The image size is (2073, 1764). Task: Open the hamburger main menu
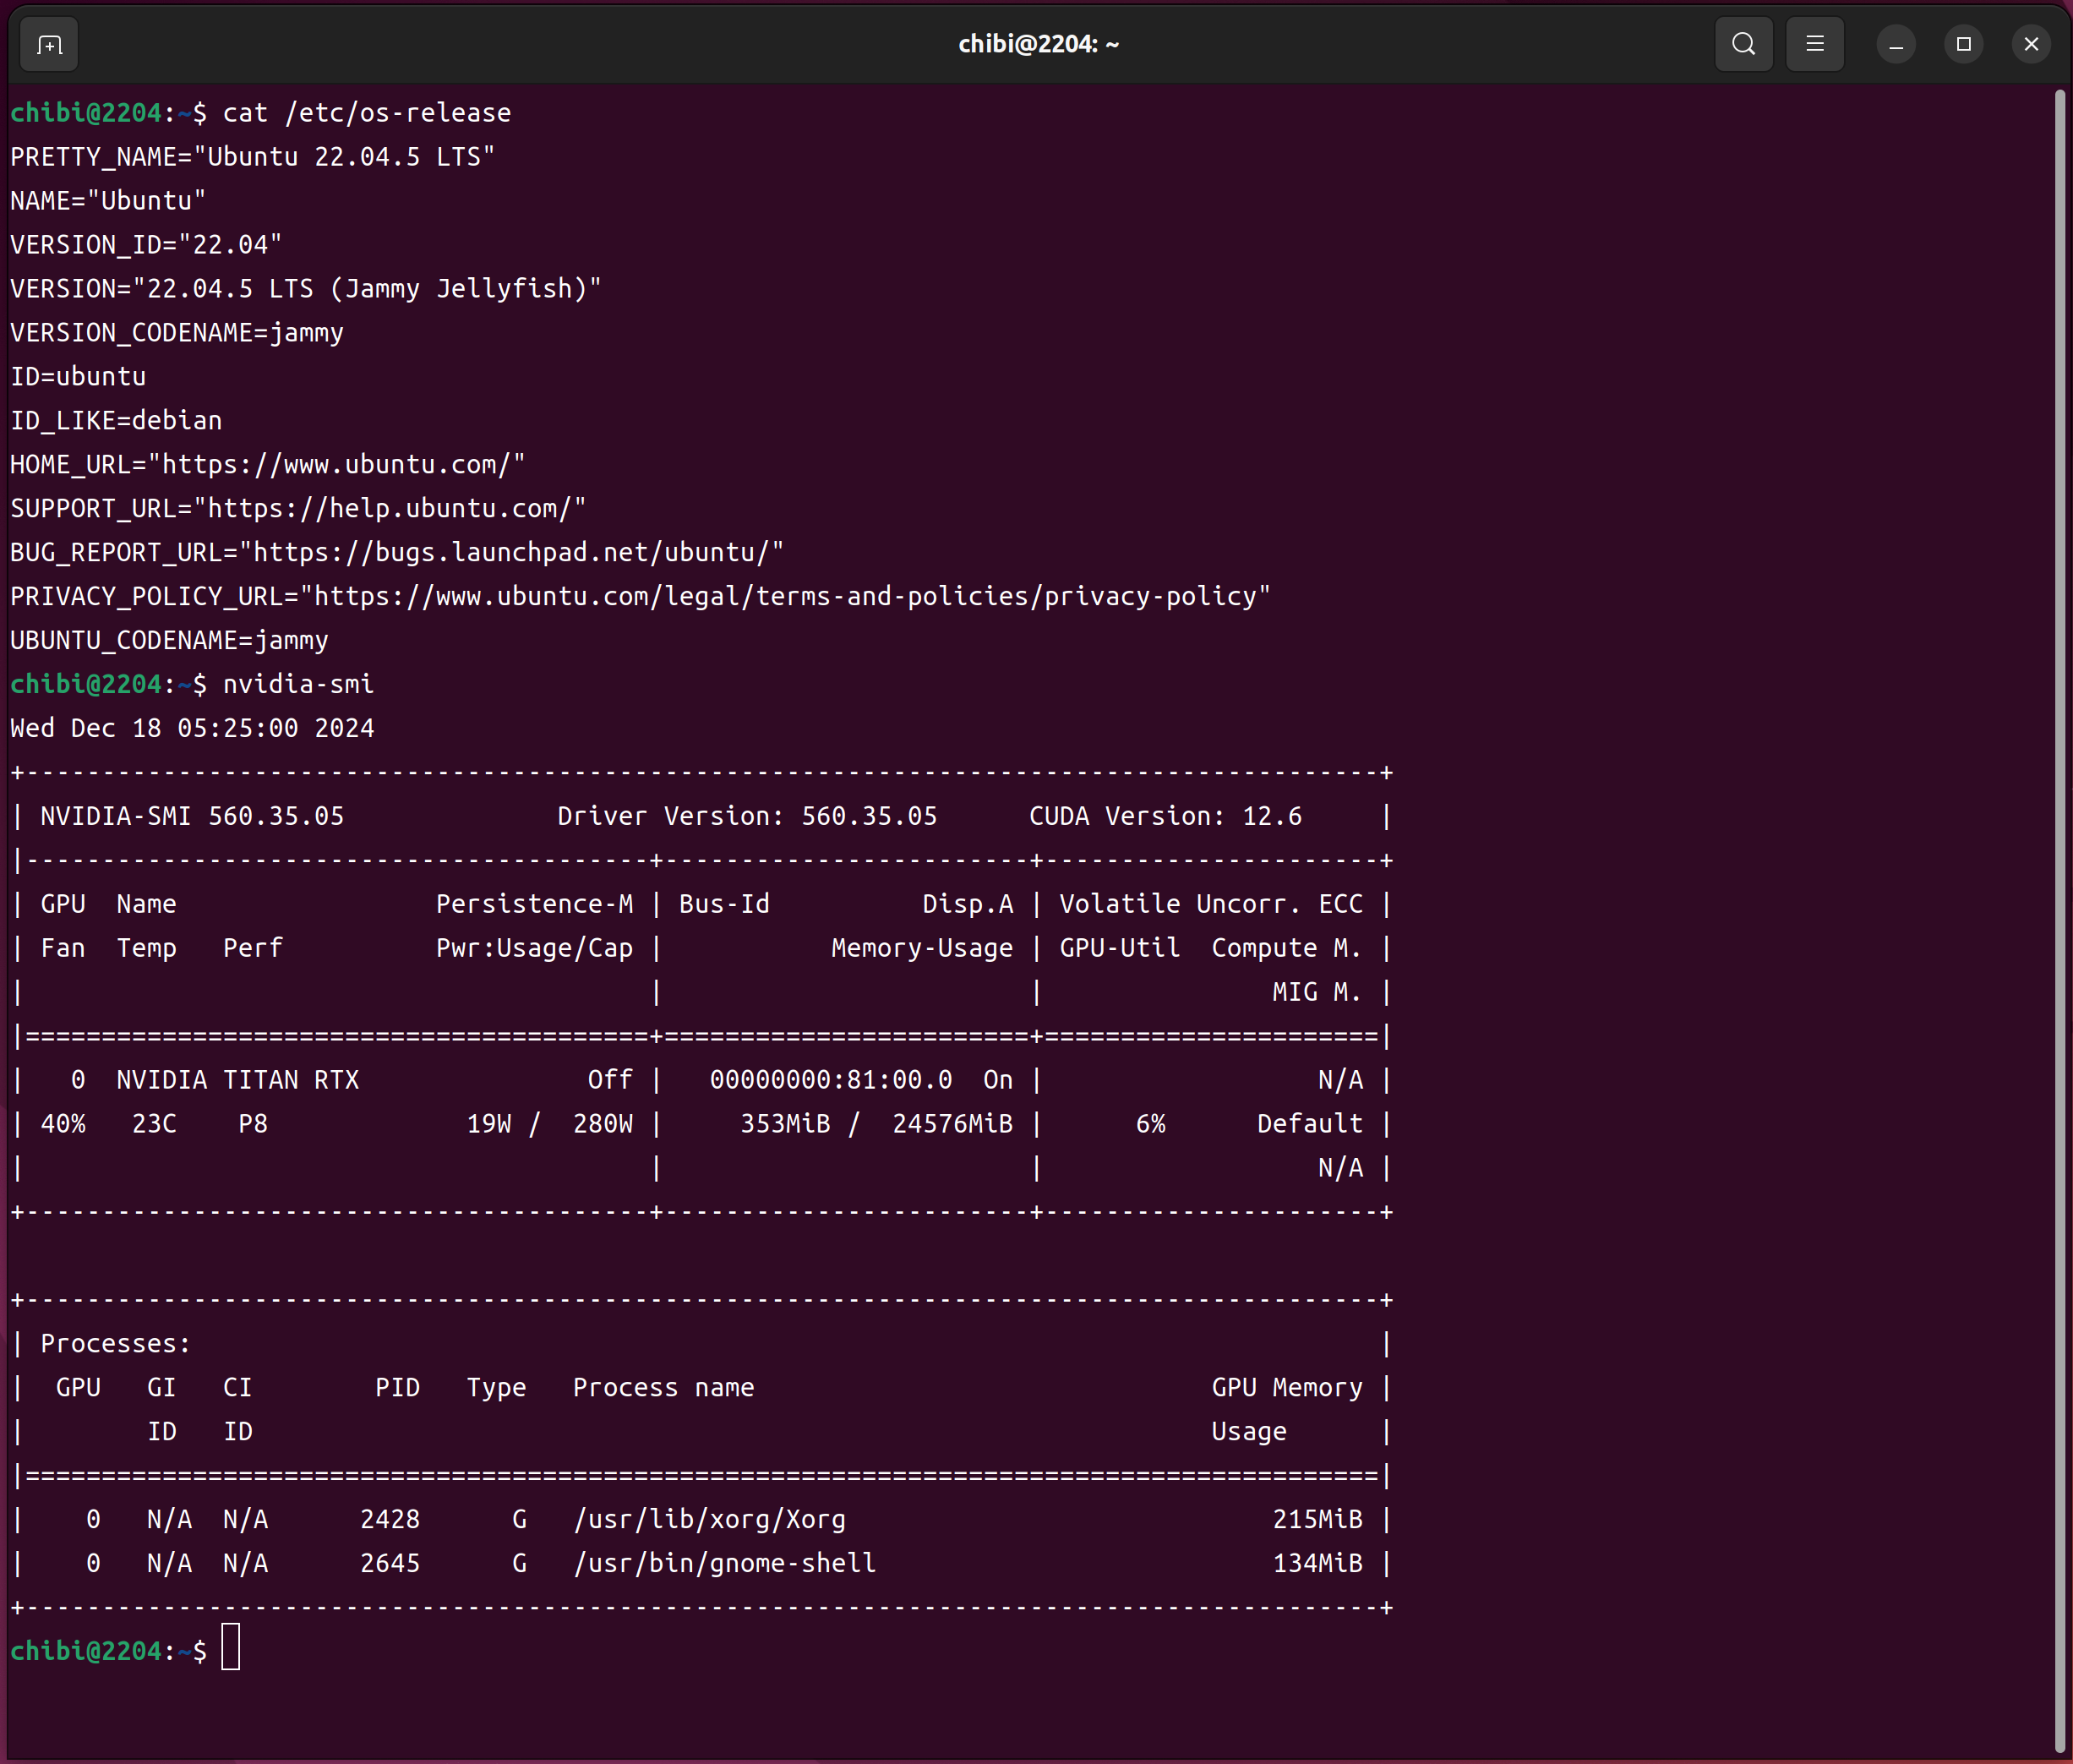(x=1814, y=45)
